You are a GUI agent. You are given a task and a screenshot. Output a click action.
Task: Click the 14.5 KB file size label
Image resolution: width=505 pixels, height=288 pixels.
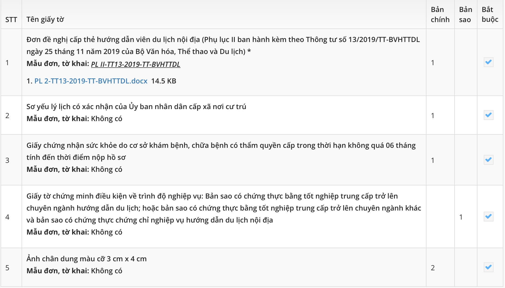tap(164, 81)
